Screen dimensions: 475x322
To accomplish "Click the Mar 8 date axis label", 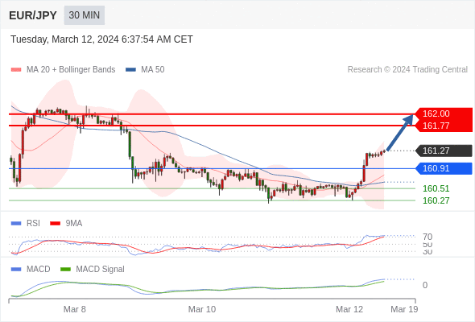I will (75, 309).
